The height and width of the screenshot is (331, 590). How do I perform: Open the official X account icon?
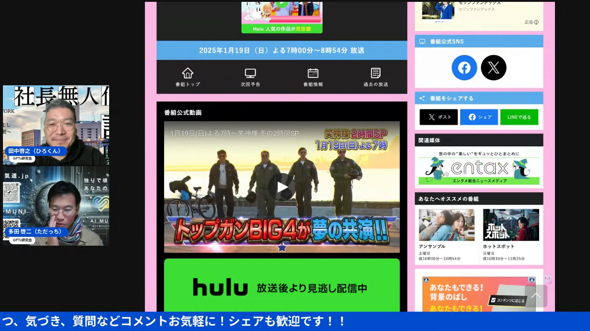click(x=494, y=68)
